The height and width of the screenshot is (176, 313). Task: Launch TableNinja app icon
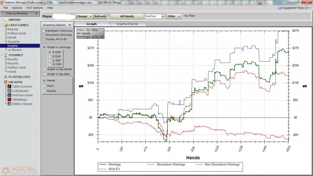(x=9, y=100)
